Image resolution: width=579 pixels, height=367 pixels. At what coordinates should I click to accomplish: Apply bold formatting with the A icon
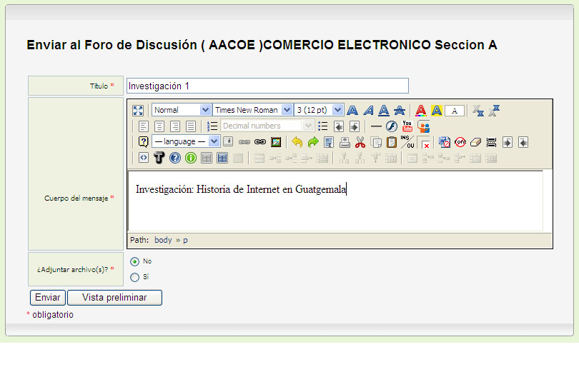click(x=352, y=110)
